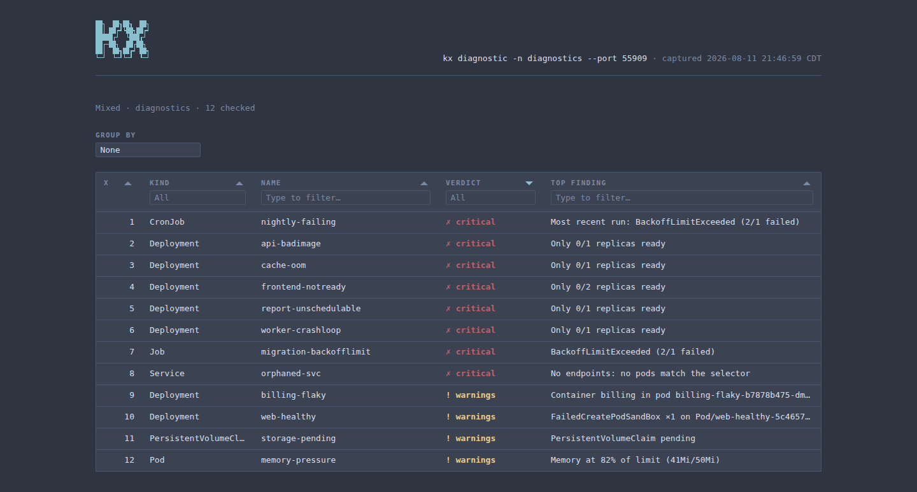Image resolution: width=917 pixels, height=492 pixels.
Task: Click 'FailedCreatePodSandBox ×1' finding
Action: (x=681, y=417)
